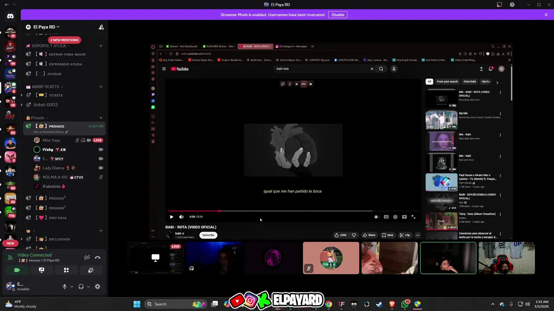554x311 pixels.
Task: Disconnect from the voice channel
Action: tap(97, 257)
